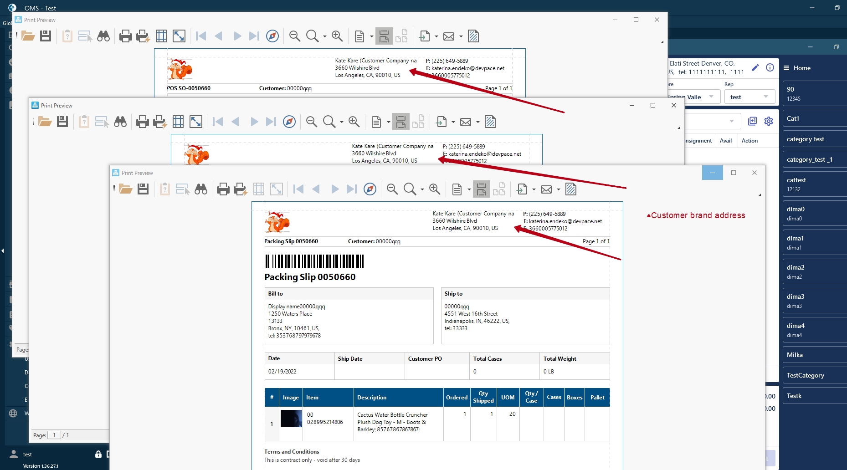Screen dimensions: 847x470
Task: Zoom out in POS SO-0050660 preview
Action: click(x=295, y=36)
